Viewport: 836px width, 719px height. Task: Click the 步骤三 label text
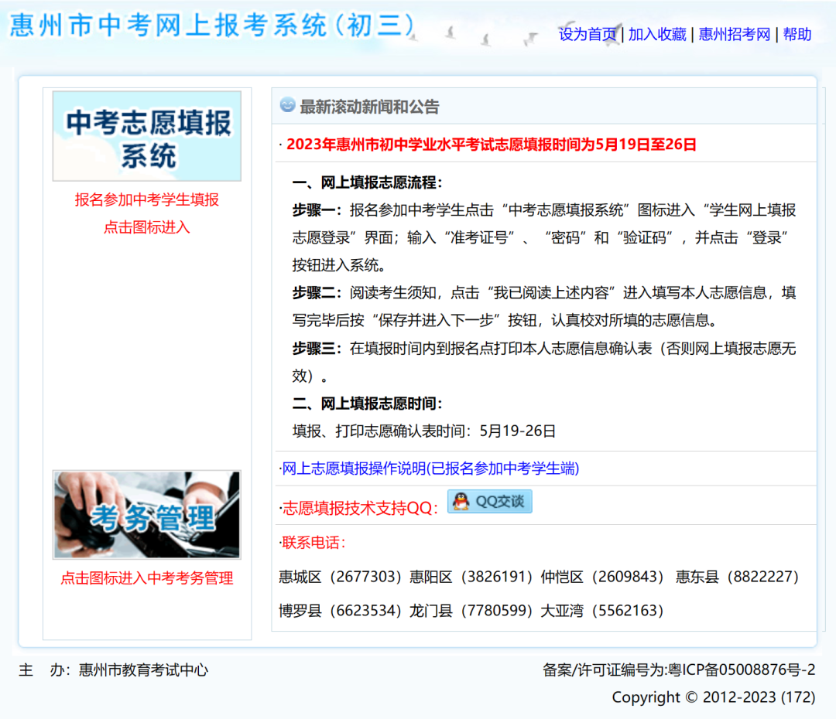[317, 349]
